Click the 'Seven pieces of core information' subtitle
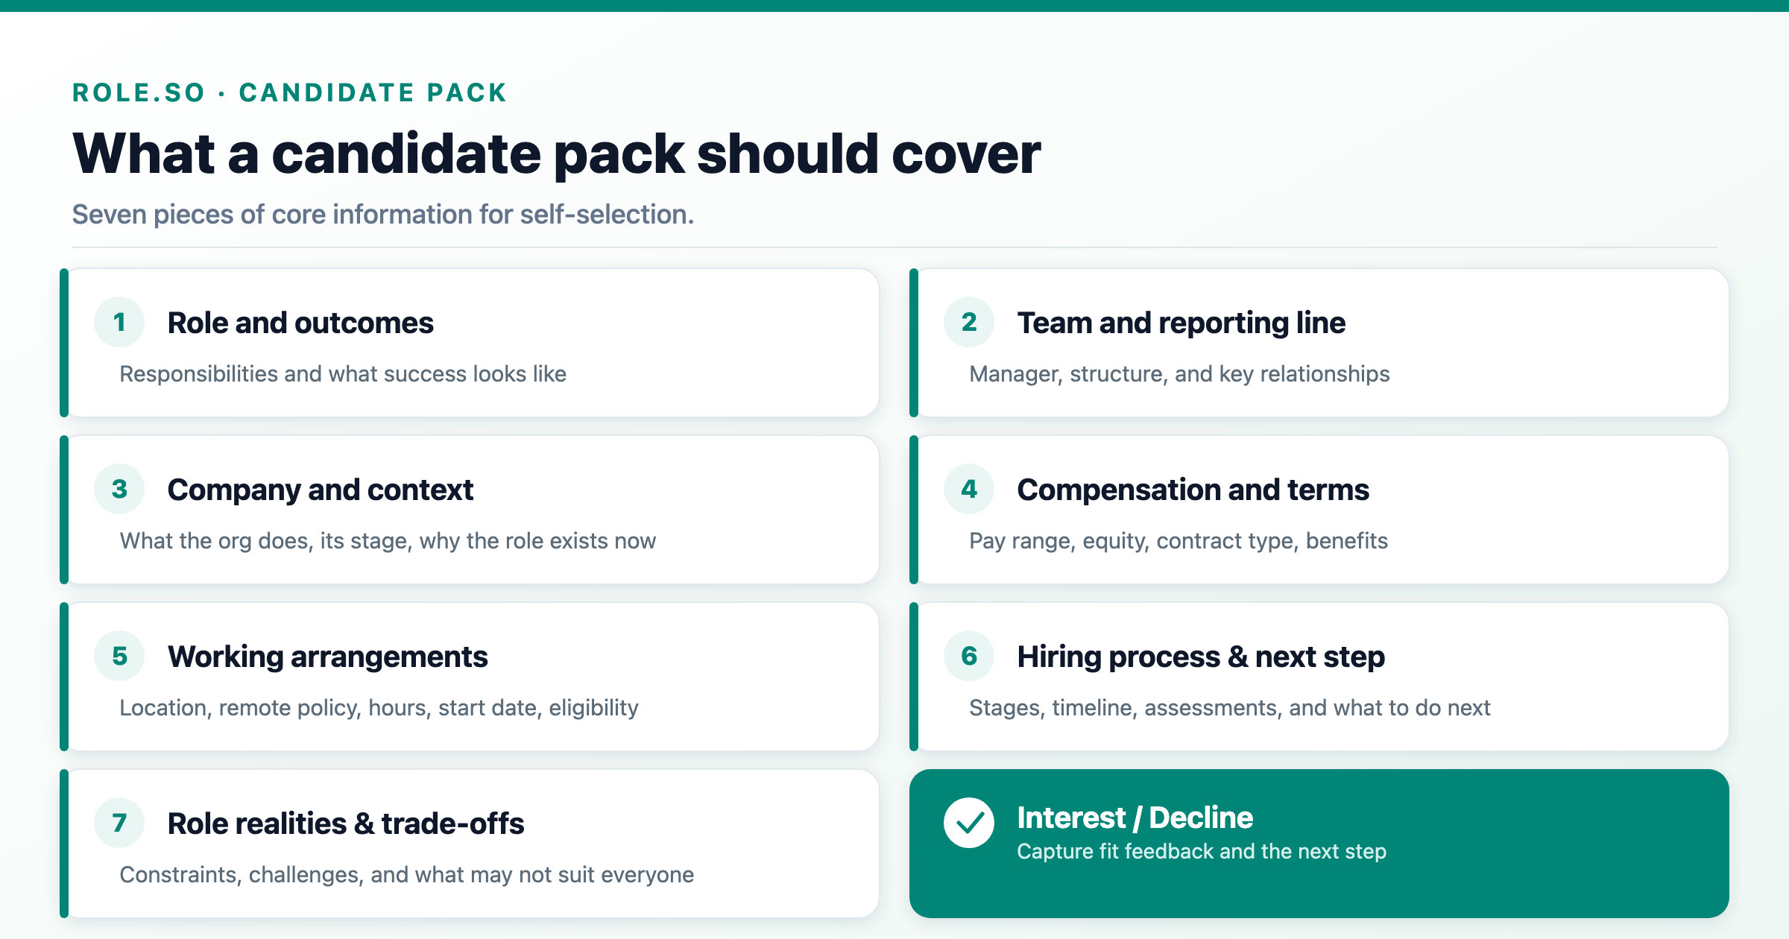The height and width of the screenshot is (939, 1789). coord(383,215)
